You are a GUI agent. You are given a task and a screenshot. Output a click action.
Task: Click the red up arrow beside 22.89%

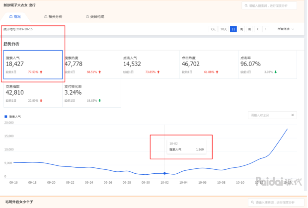click(41, 101)
